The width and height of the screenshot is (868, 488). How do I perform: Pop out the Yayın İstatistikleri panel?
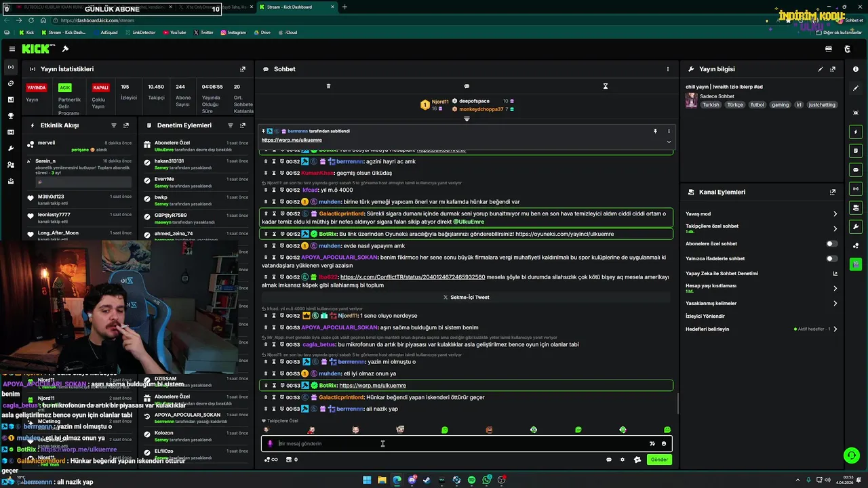pyautogui.click(x=243, y=69)
